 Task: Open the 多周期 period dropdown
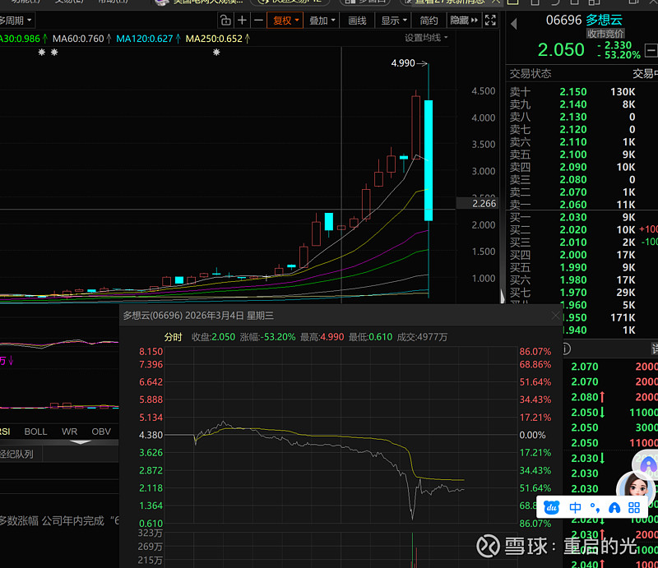tap(16, 20)
